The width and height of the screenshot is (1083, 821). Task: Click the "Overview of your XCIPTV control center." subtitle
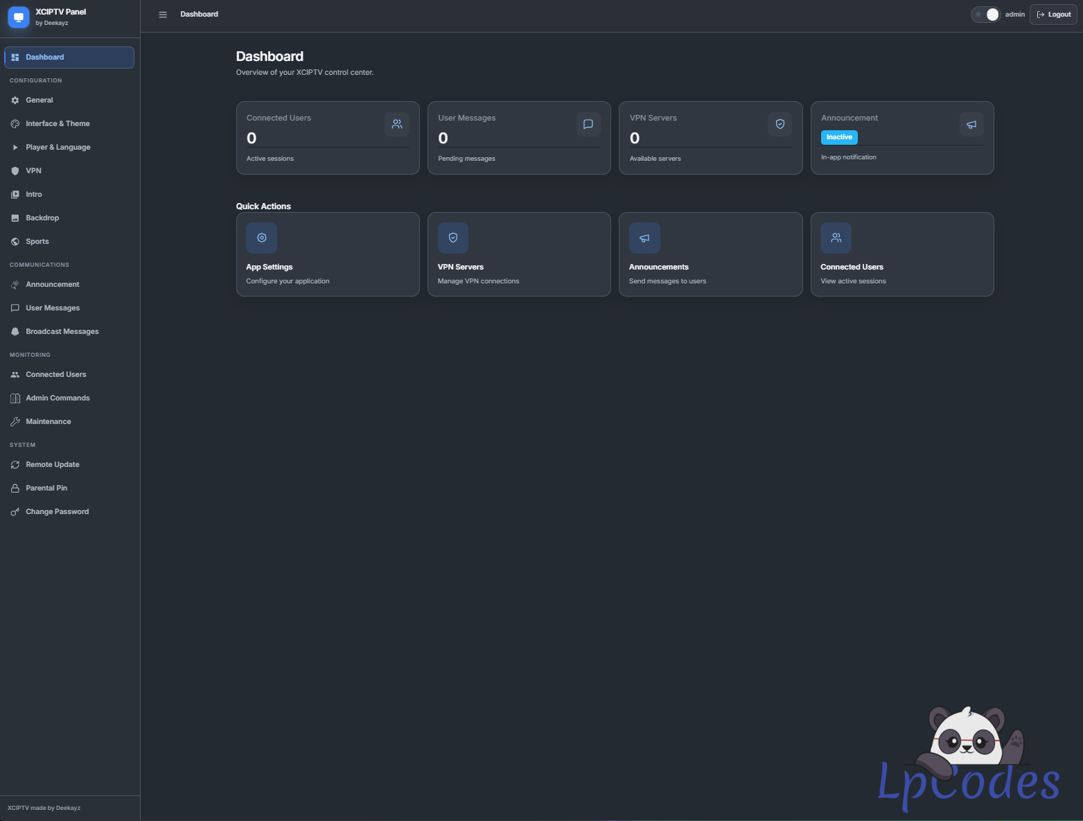pos(305,73)
